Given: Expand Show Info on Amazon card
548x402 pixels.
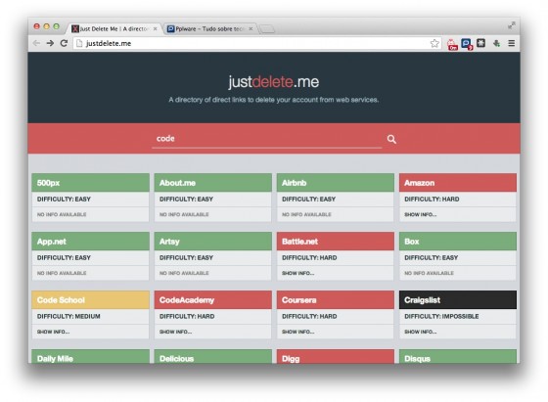Looking at the screenshot, I should click(421, 214).
